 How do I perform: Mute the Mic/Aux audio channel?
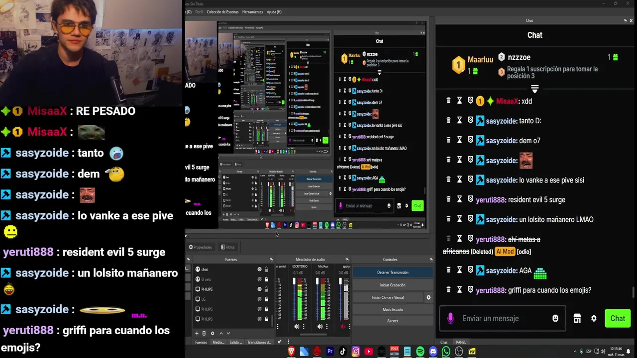(x=320, y=327)
